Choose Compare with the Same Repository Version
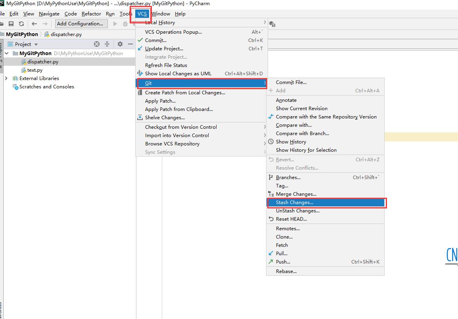 [x=326, y=117]
